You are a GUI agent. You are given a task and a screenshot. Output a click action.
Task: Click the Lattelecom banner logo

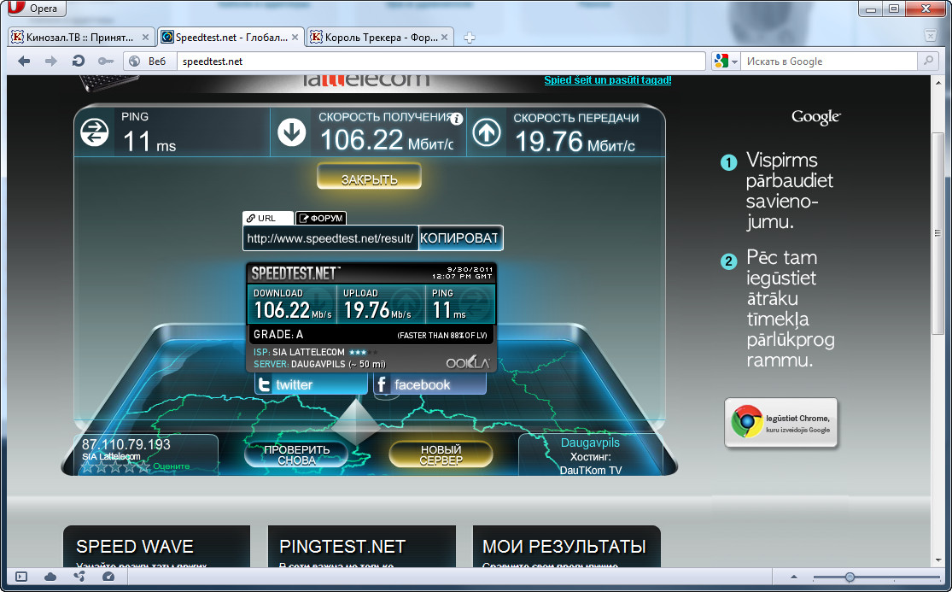click(x=366, y=79)
